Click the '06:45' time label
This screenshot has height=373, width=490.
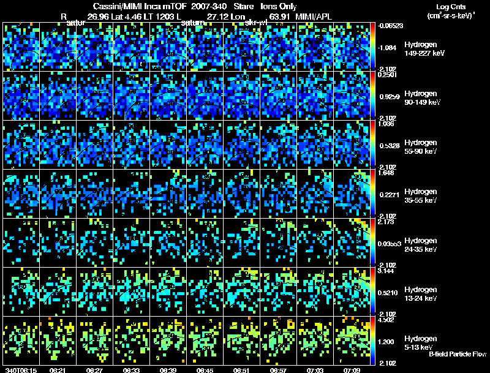[205, 371]
